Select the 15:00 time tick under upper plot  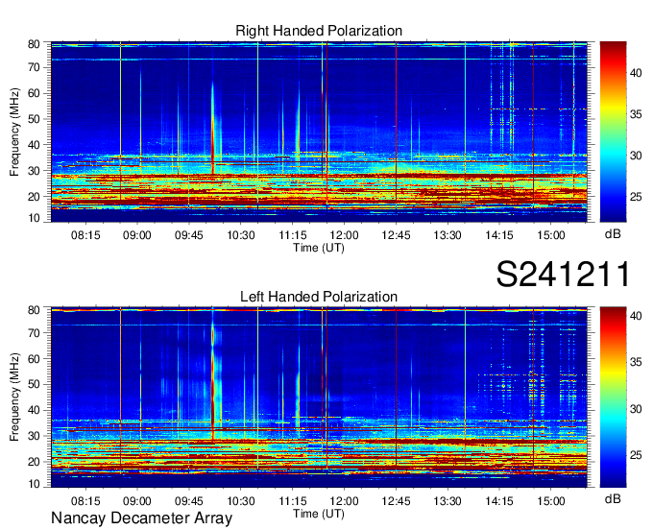(x=550, y=235)
